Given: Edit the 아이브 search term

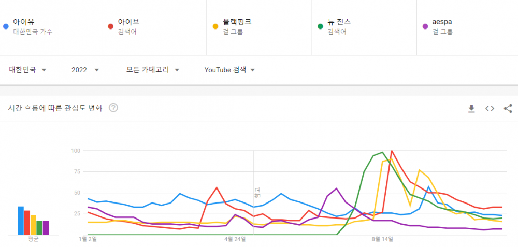Looking at the screenshot, I should click(128, 22).
